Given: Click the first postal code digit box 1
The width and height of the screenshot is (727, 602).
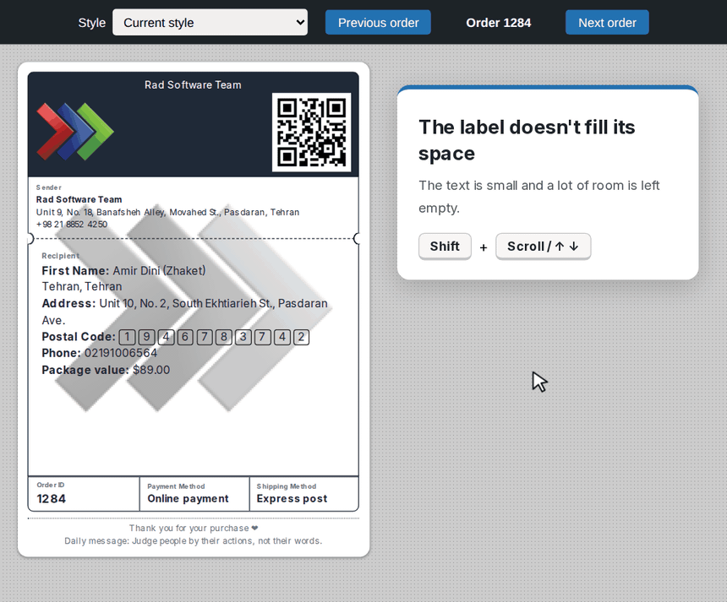Looking at the screenshot, I should click(127, 337).
